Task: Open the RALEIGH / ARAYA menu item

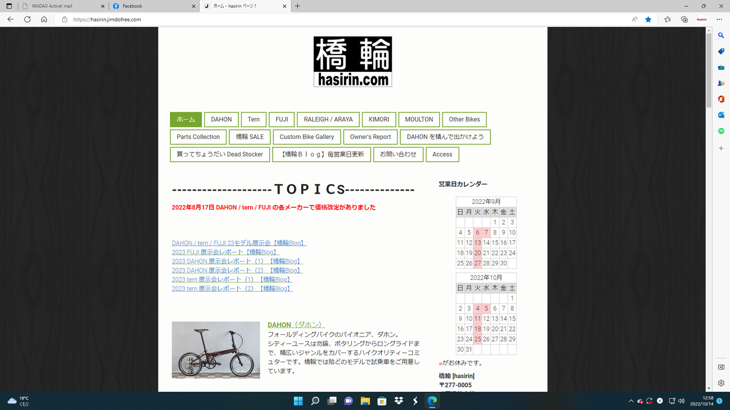Action: click(x=328, y=120)
